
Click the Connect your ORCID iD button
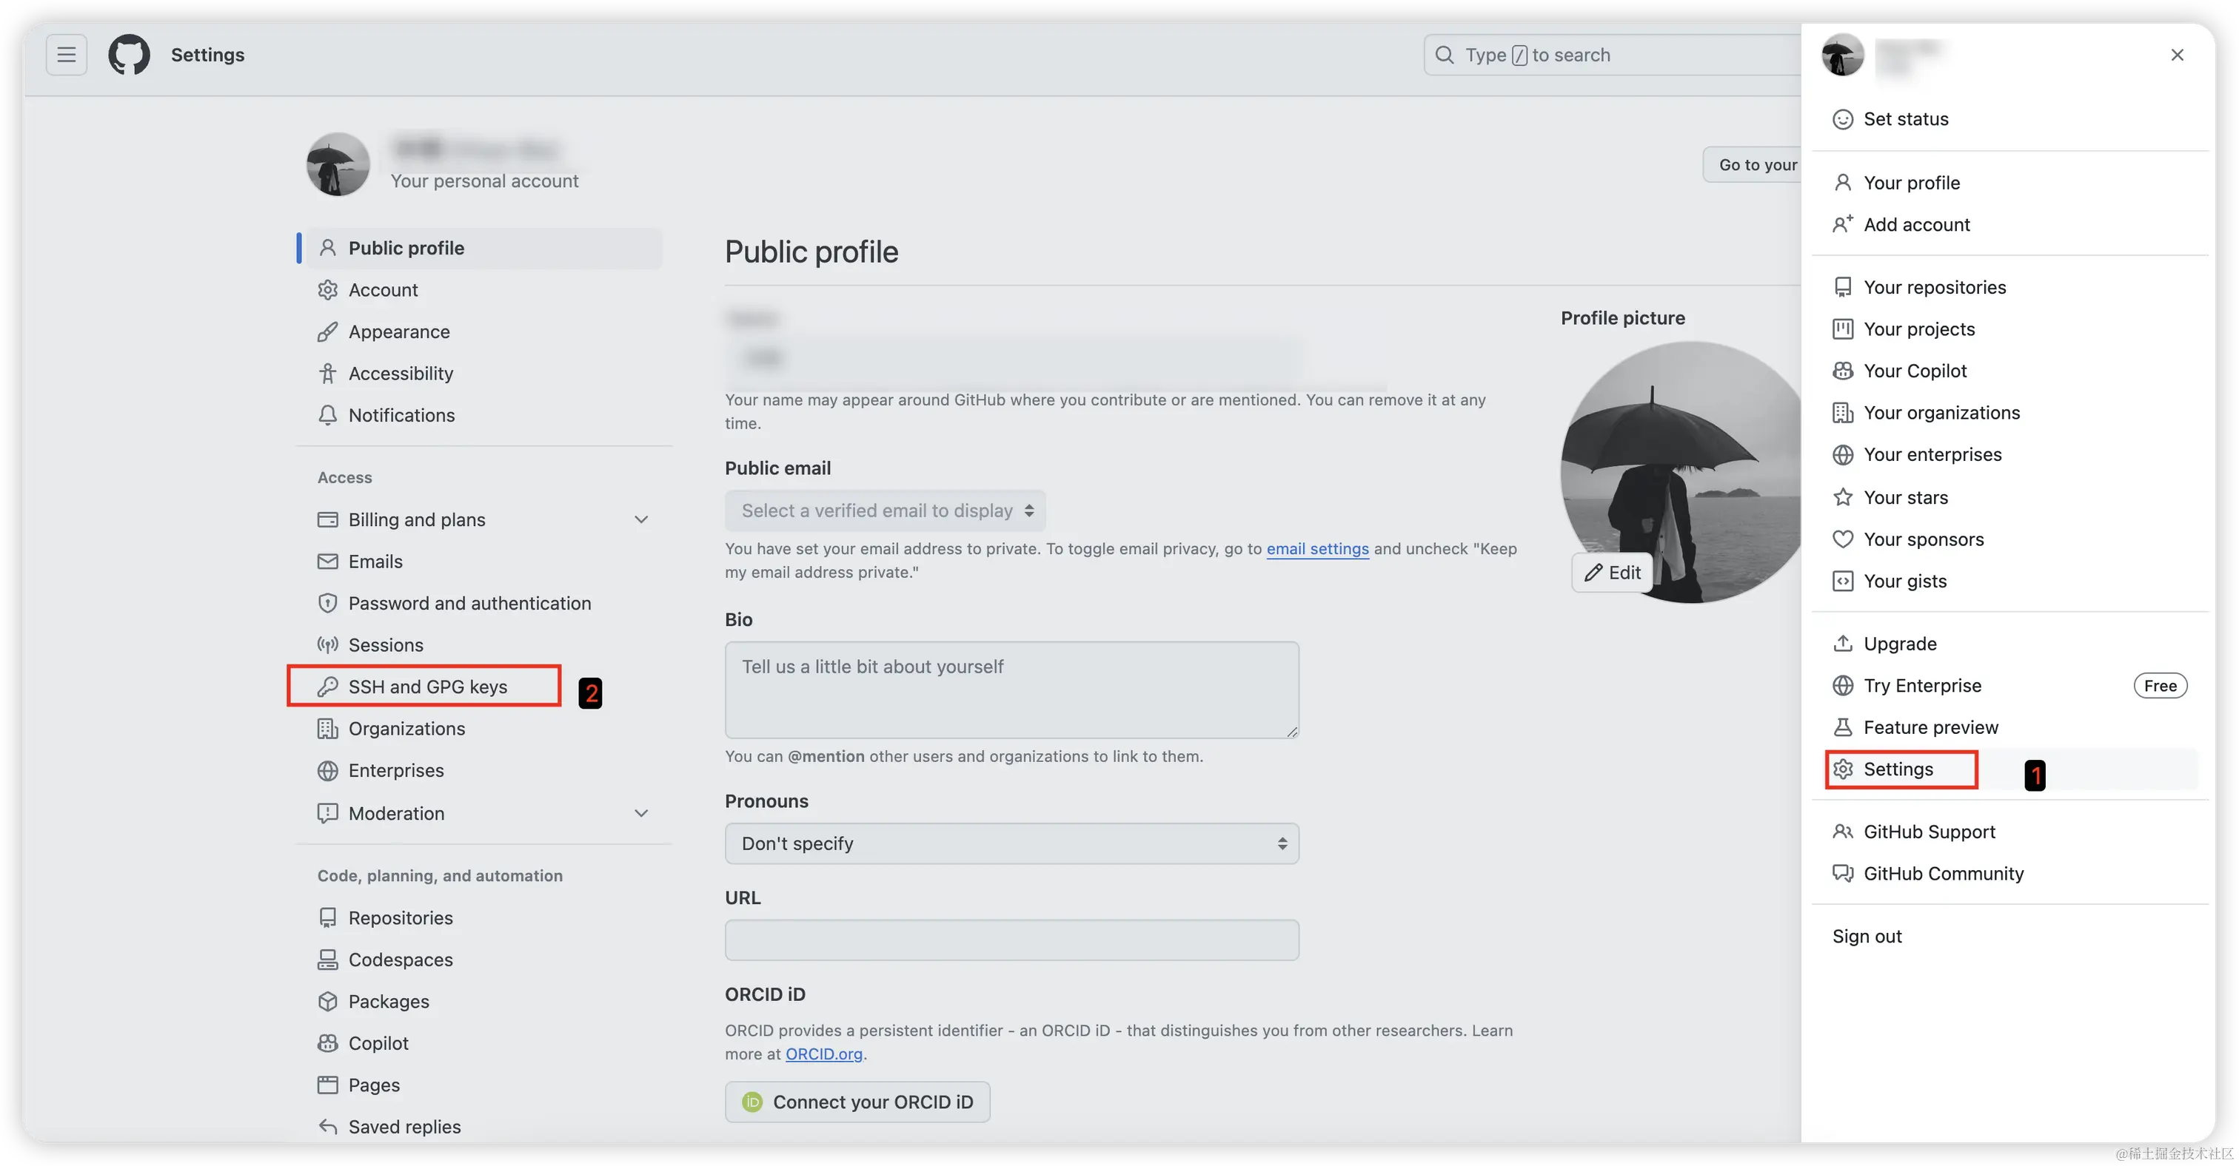click(x=857, y=1102)
